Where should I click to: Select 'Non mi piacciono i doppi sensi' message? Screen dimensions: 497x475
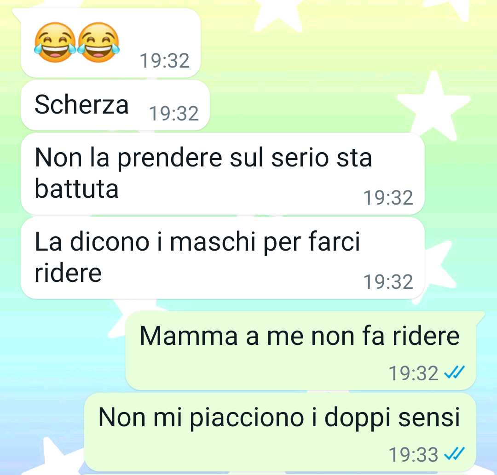tap(280, 432)
